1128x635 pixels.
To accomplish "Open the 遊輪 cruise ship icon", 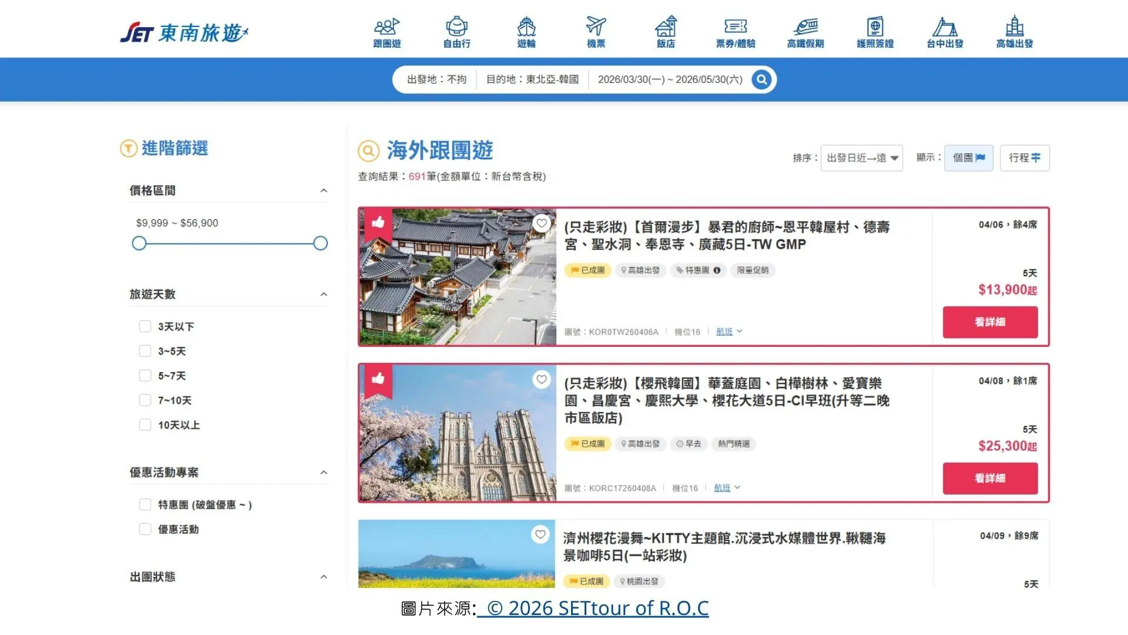I will pos(526,33).
